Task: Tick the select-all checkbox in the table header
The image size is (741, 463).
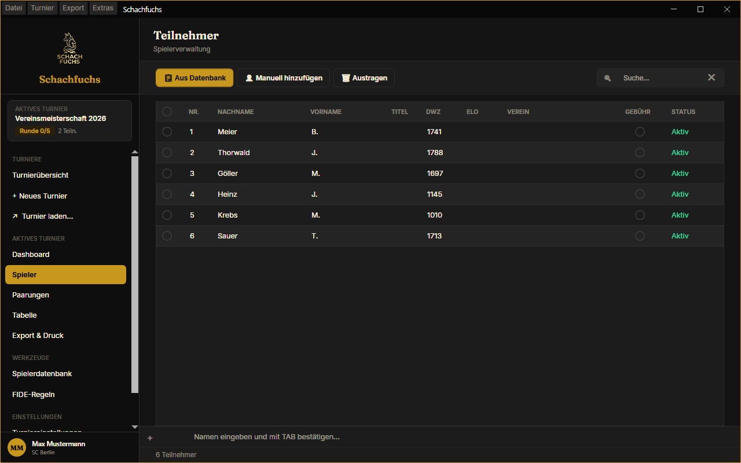Action: pyautogui.click(x=167, y=112)
